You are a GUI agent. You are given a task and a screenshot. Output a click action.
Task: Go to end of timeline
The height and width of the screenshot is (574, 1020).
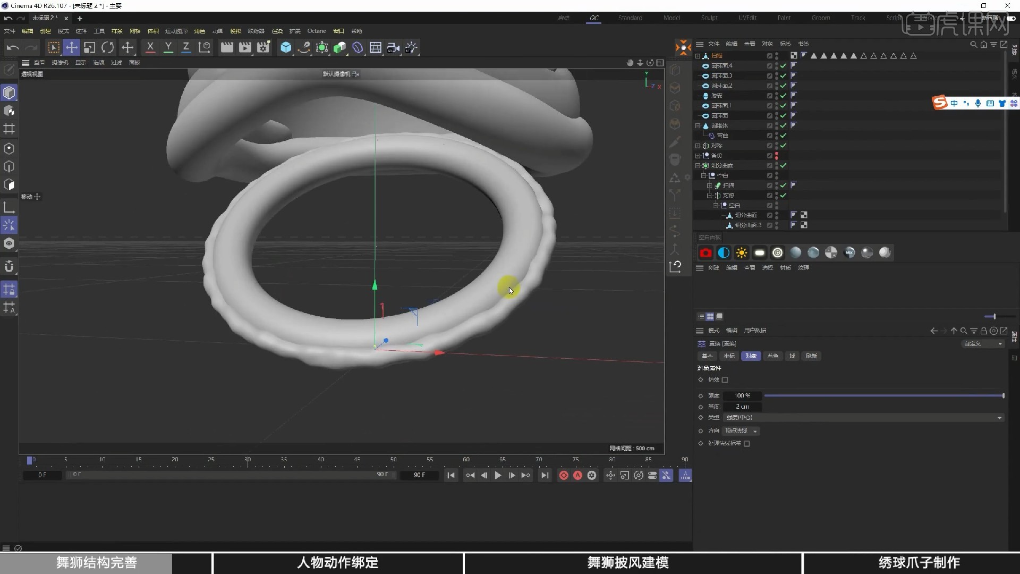(545, 476)
